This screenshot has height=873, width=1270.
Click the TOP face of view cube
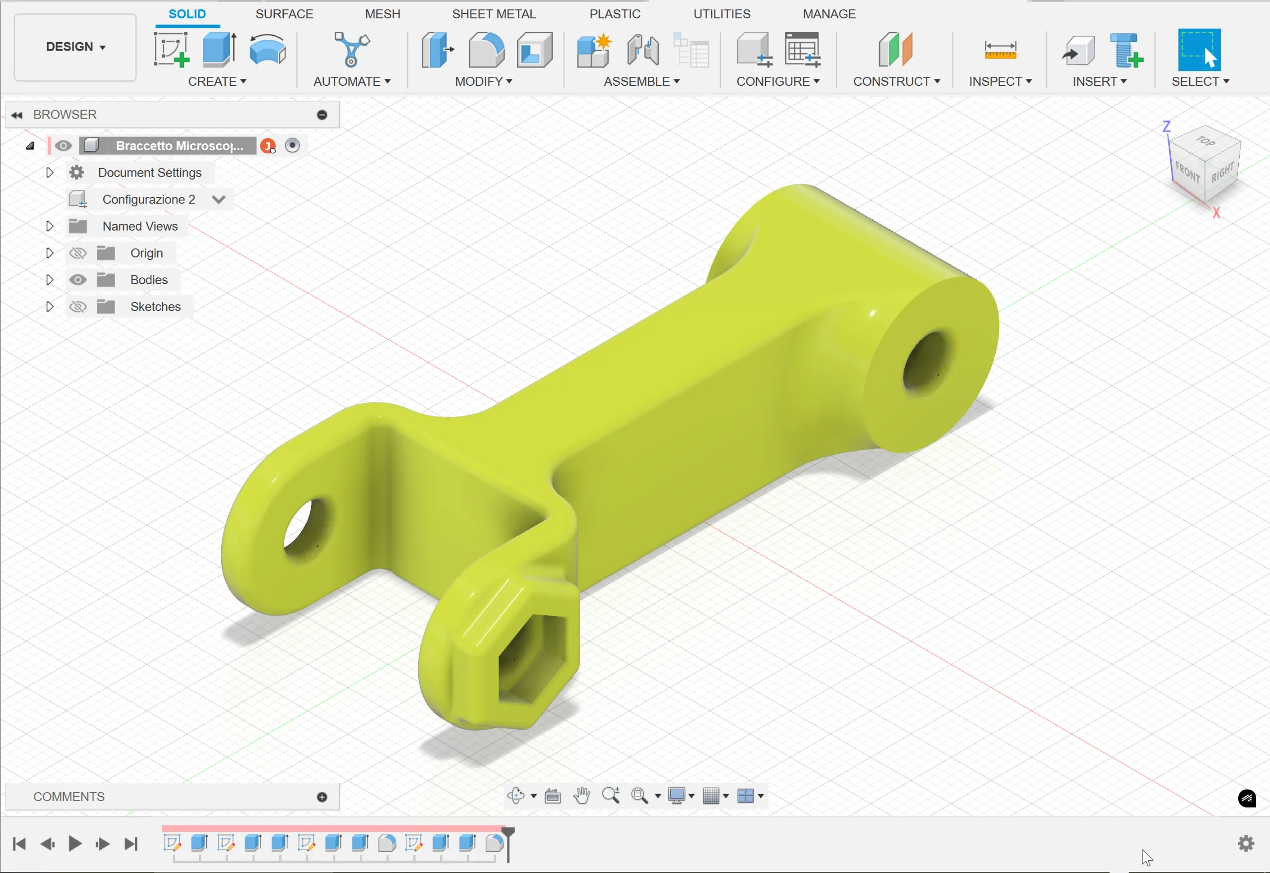[x=1205, y=142]
